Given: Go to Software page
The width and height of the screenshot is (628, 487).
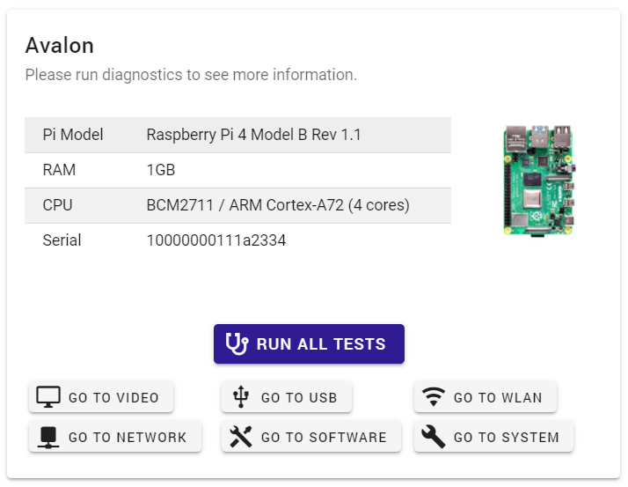Looking at the screenshot, I should point(311,437).
